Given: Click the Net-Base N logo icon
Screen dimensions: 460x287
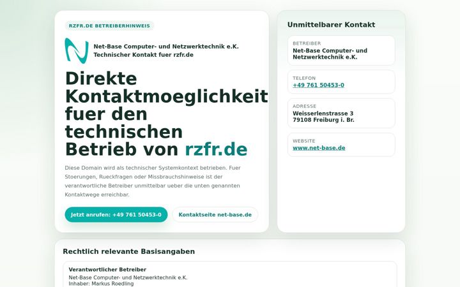Looking at the screenshot, I should (x=77, y=50).
